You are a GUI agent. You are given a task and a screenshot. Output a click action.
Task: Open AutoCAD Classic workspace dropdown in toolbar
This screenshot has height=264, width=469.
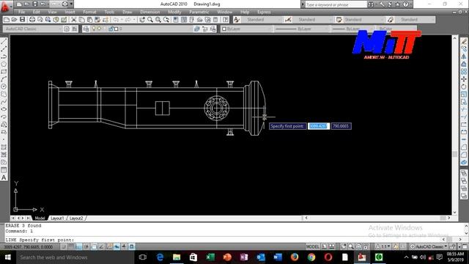[33, 29]
